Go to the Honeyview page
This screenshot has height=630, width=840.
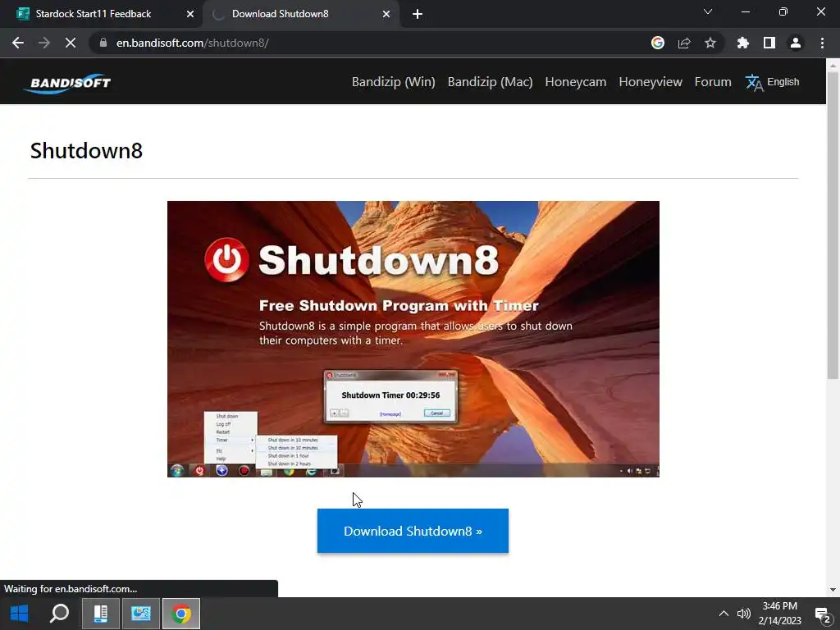pos(651,82)
